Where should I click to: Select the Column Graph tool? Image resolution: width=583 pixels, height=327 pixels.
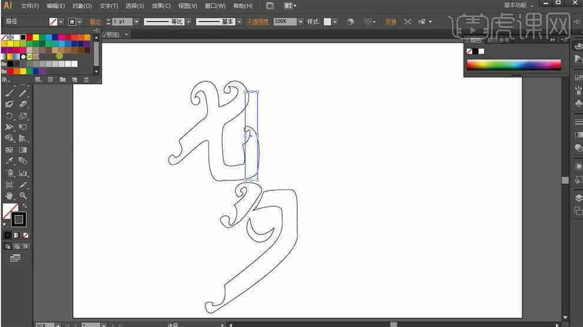pos(23,173)
